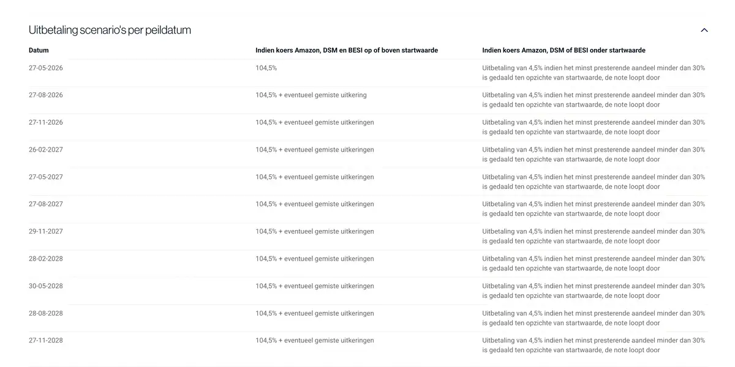735x367 pixels.
Task: Select the 27-11-2026 date cell
Action: (46, 122)
